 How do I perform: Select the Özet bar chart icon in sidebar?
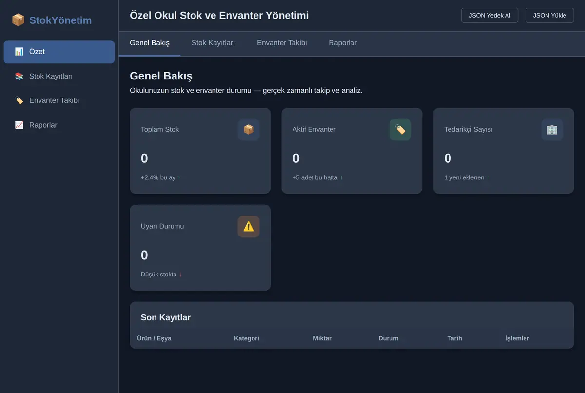click(x=19, y=52)
